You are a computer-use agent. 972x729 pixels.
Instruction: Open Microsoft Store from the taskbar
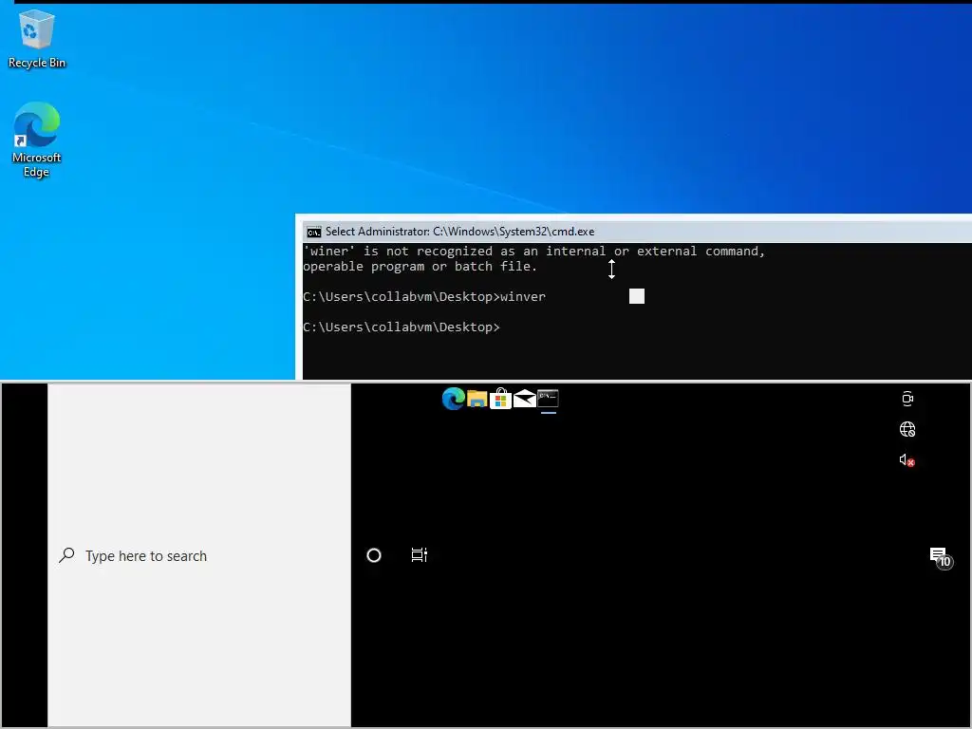pos(500,399)
